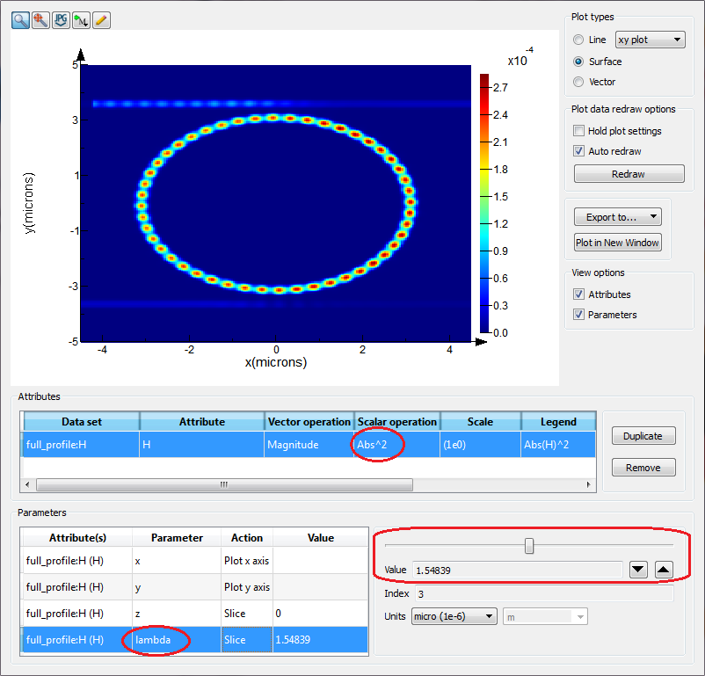Enable Hold plot settings checkbox
Screen dimensions: 705x676
click(579, 131)
